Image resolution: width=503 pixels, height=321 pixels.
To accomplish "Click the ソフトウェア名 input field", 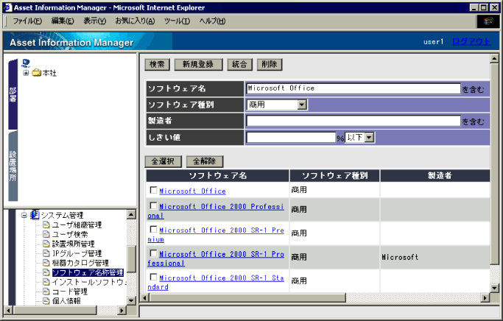I will 353,88.
